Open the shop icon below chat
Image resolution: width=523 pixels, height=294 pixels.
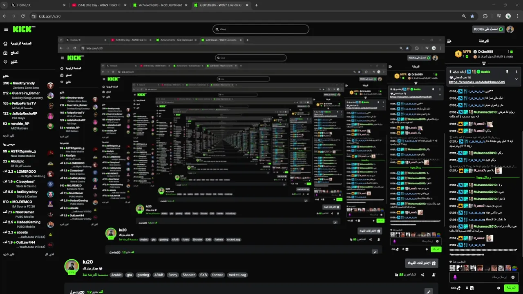(472, 288)
